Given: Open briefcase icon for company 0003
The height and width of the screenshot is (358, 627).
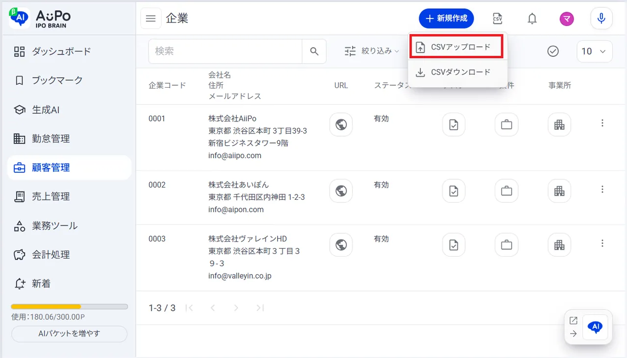Looking at the screenshot, I should point(506,244).
